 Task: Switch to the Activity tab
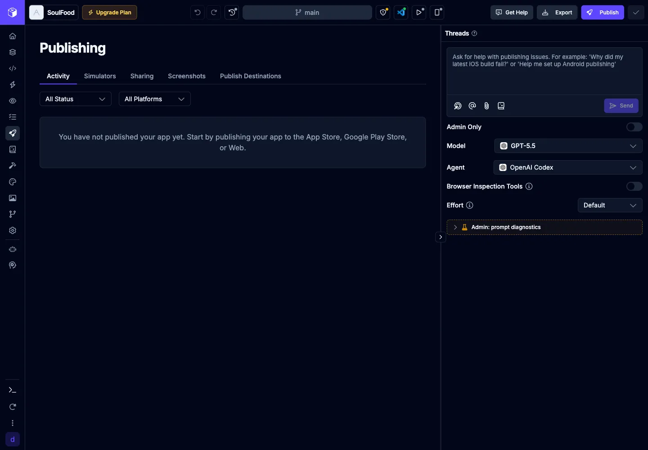pos(58,76)
